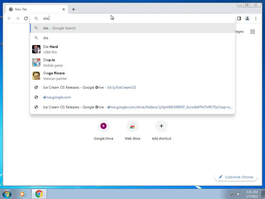The width and height of the screenshot is (265, 199).
Task: Click the taskbar clock showing 3:31 AM
Action: click(252, 194)
